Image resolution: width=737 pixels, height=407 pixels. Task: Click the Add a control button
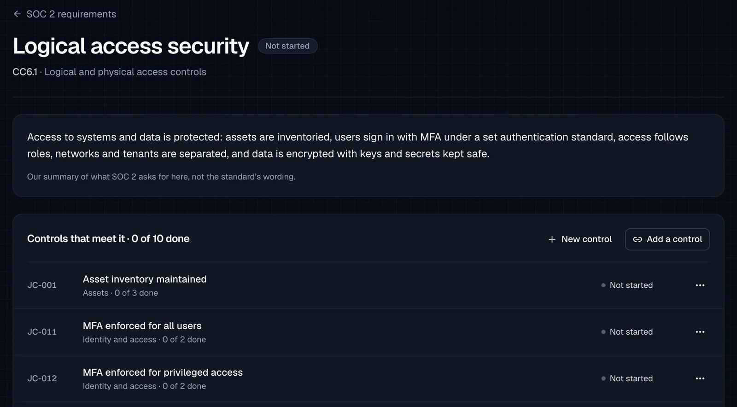click(667, 239)
